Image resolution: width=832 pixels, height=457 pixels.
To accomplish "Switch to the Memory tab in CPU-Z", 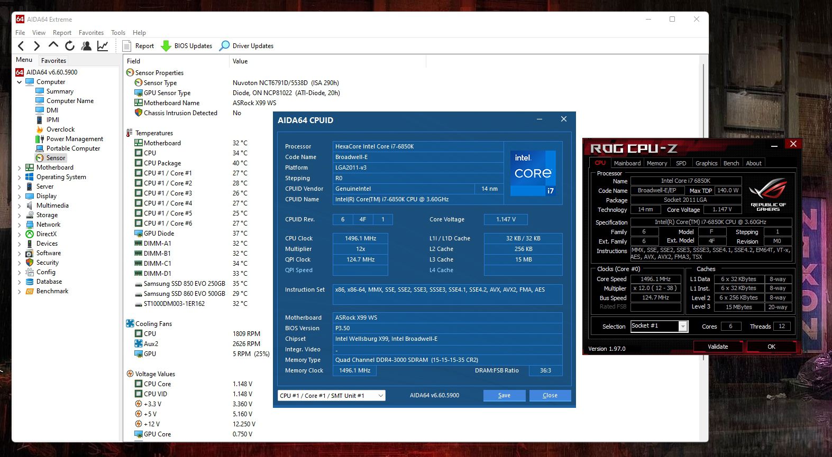I will pyautogui.click(x=656, y=163).
